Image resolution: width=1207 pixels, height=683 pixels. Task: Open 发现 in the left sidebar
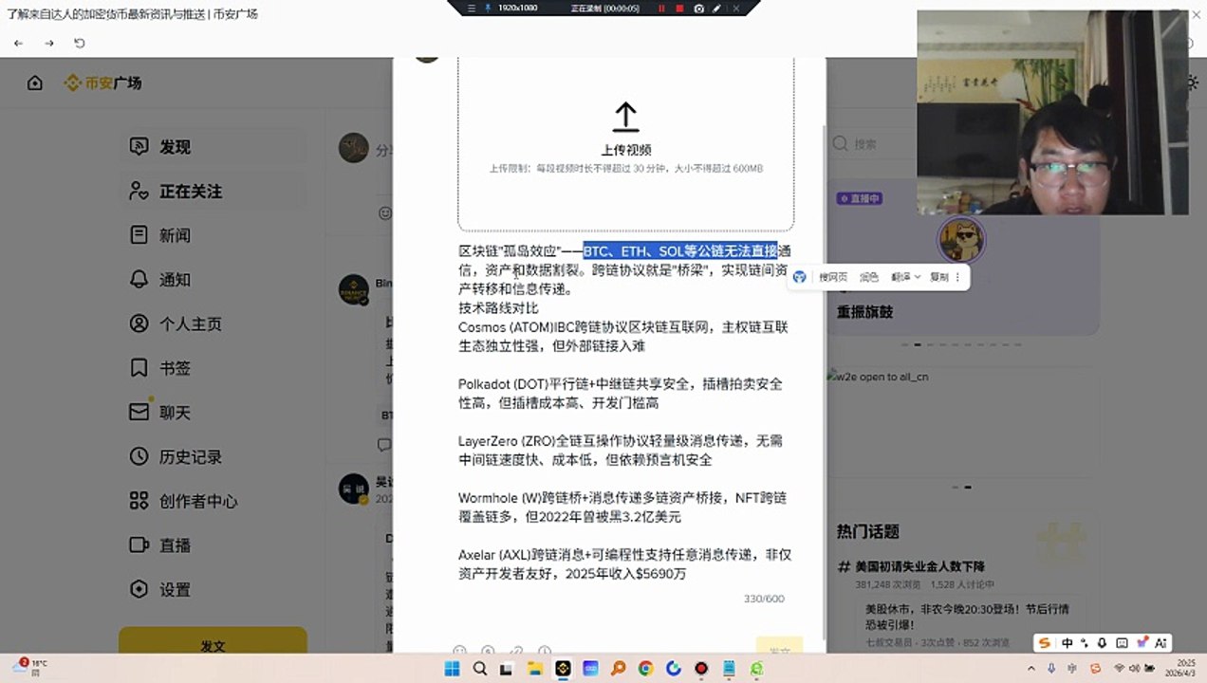213,147
